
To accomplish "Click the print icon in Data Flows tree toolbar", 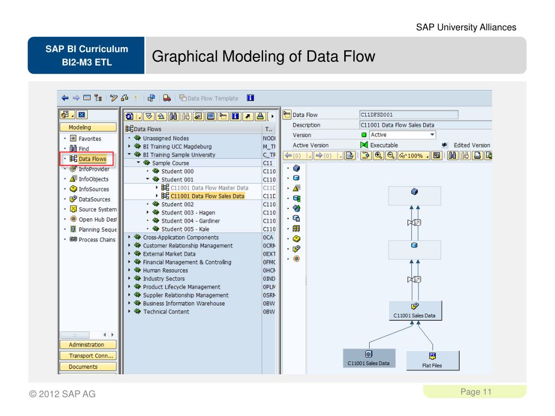I will click(x=260, y=116).
